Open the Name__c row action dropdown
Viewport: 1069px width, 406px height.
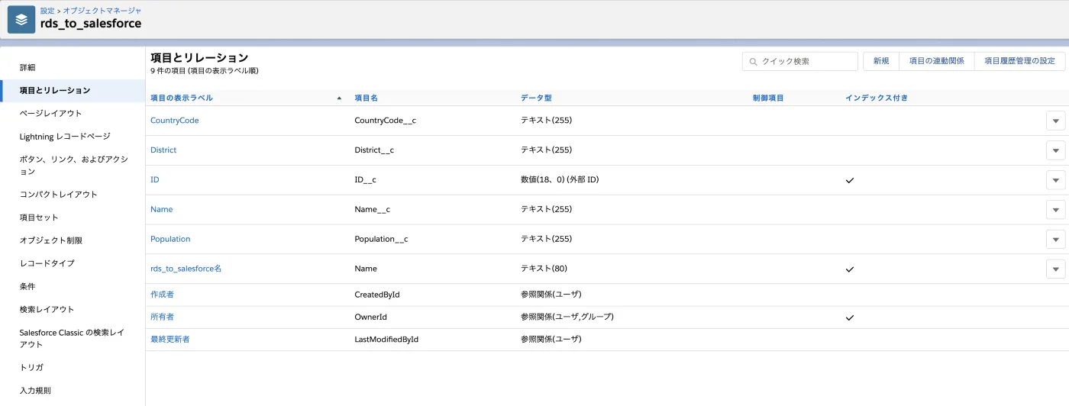1055,210
